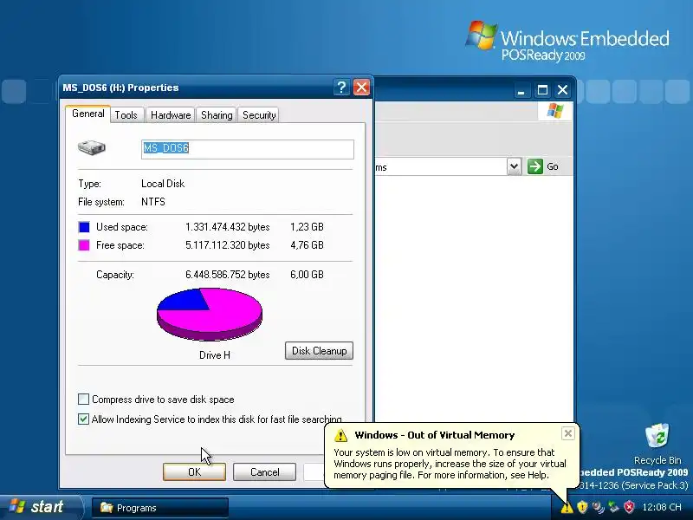This screenshot has width=693, height=520.
Task: Go to the Security tab
Action: pos(259,115)
